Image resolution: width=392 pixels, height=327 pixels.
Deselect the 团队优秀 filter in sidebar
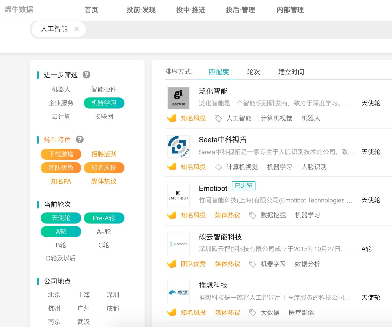[61, 168]
